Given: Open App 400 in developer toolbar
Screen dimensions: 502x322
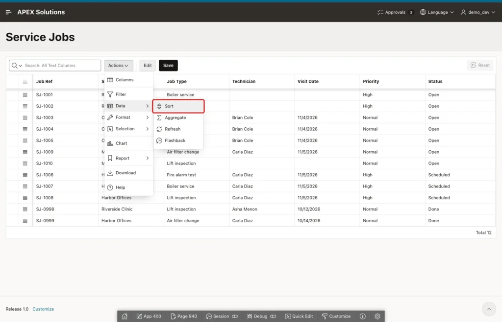Looking at the screenshot, I should tap(149, 316).
